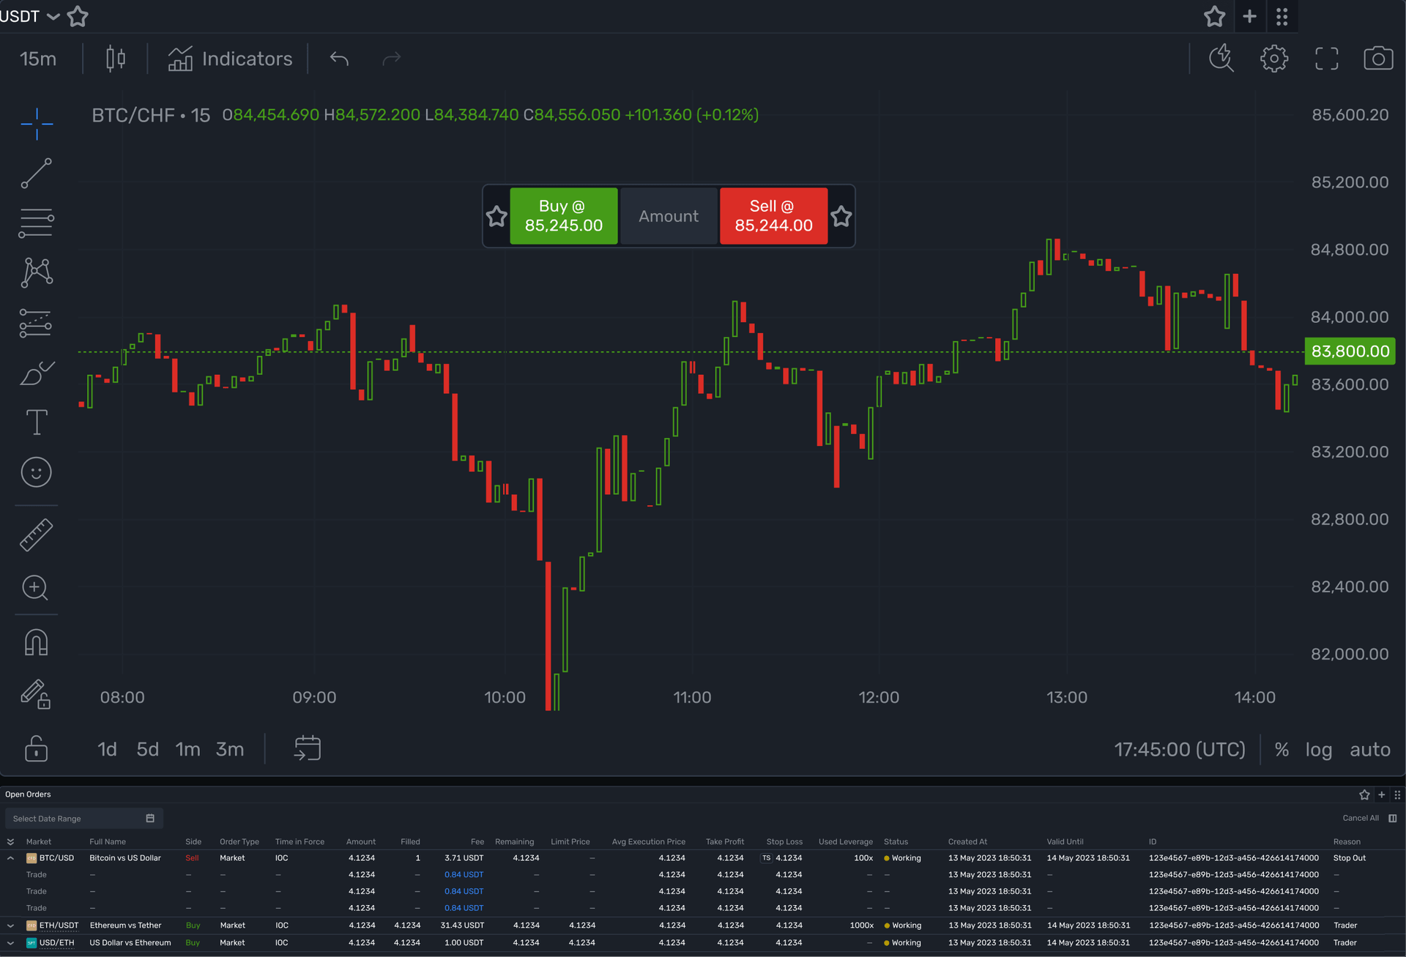Toggle auto scaling of the chart
This screenshot has height=957, width=1406.
pos(1370,749)
